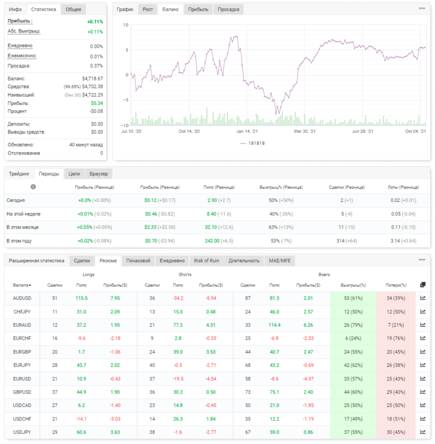The height and width of the screenshot is (444, 435).
Task: Open the Длительность tab
Action: pyautogui.click(x=244, y=260)
